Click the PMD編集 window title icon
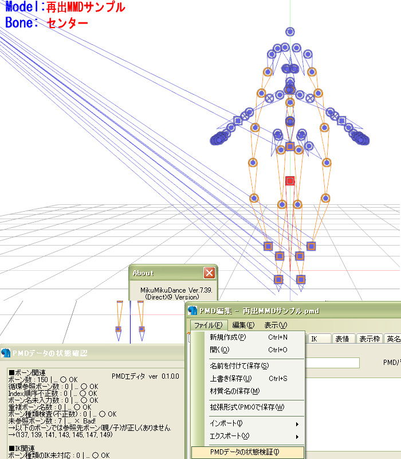 tap(192, 311)
